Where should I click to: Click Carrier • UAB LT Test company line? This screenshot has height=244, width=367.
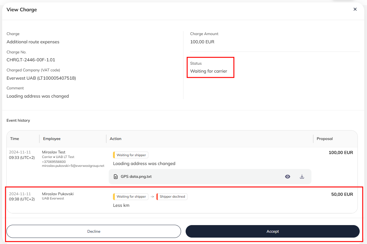click(58, 157)
